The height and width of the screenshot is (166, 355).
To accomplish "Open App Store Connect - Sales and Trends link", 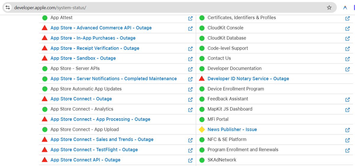I will (x=102, y=139).
